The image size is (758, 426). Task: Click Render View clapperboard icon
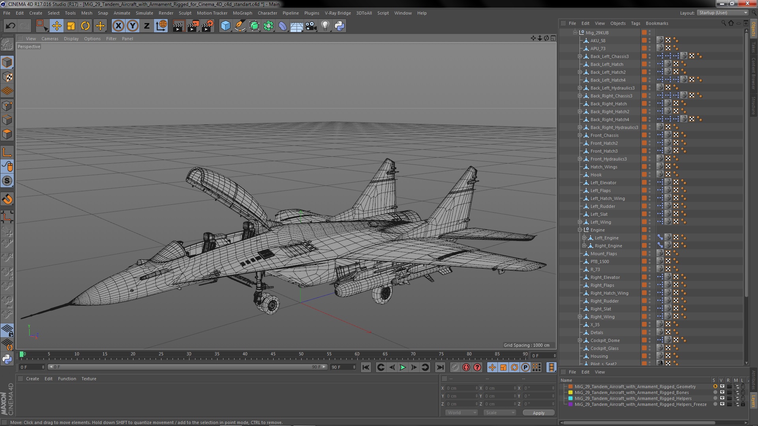[178, 26]
